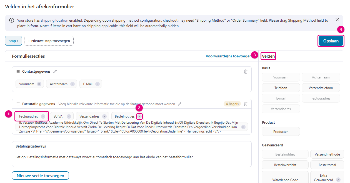This screenshot has width=350, height=183.
Task: Remove the Factuuradres field chip
Action: click(x=43, y=116)
